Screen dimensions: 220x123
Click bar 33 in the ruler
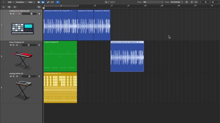tap(179, 6)
